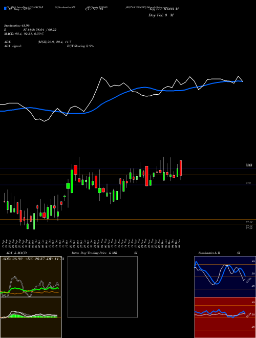Viewport: 256px width, 338px height.
Task: Open the blue Stochastics chart panel
Action: click(x=225, y=277)
